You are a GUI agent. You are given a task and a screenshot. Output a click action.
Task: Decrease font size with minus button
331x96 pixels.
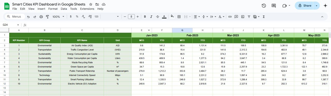125,17
